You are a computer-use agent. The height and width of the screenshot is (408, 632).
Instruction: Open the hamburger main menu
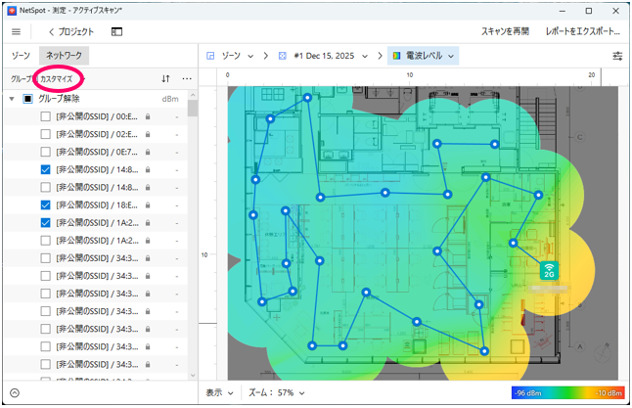(16, 31)
